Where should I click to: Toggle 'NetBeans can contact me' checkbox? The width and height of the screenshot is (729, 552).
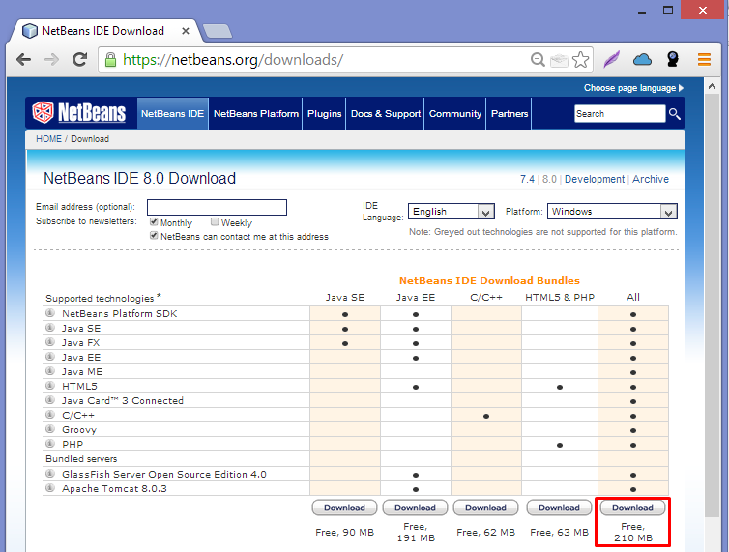154,235
